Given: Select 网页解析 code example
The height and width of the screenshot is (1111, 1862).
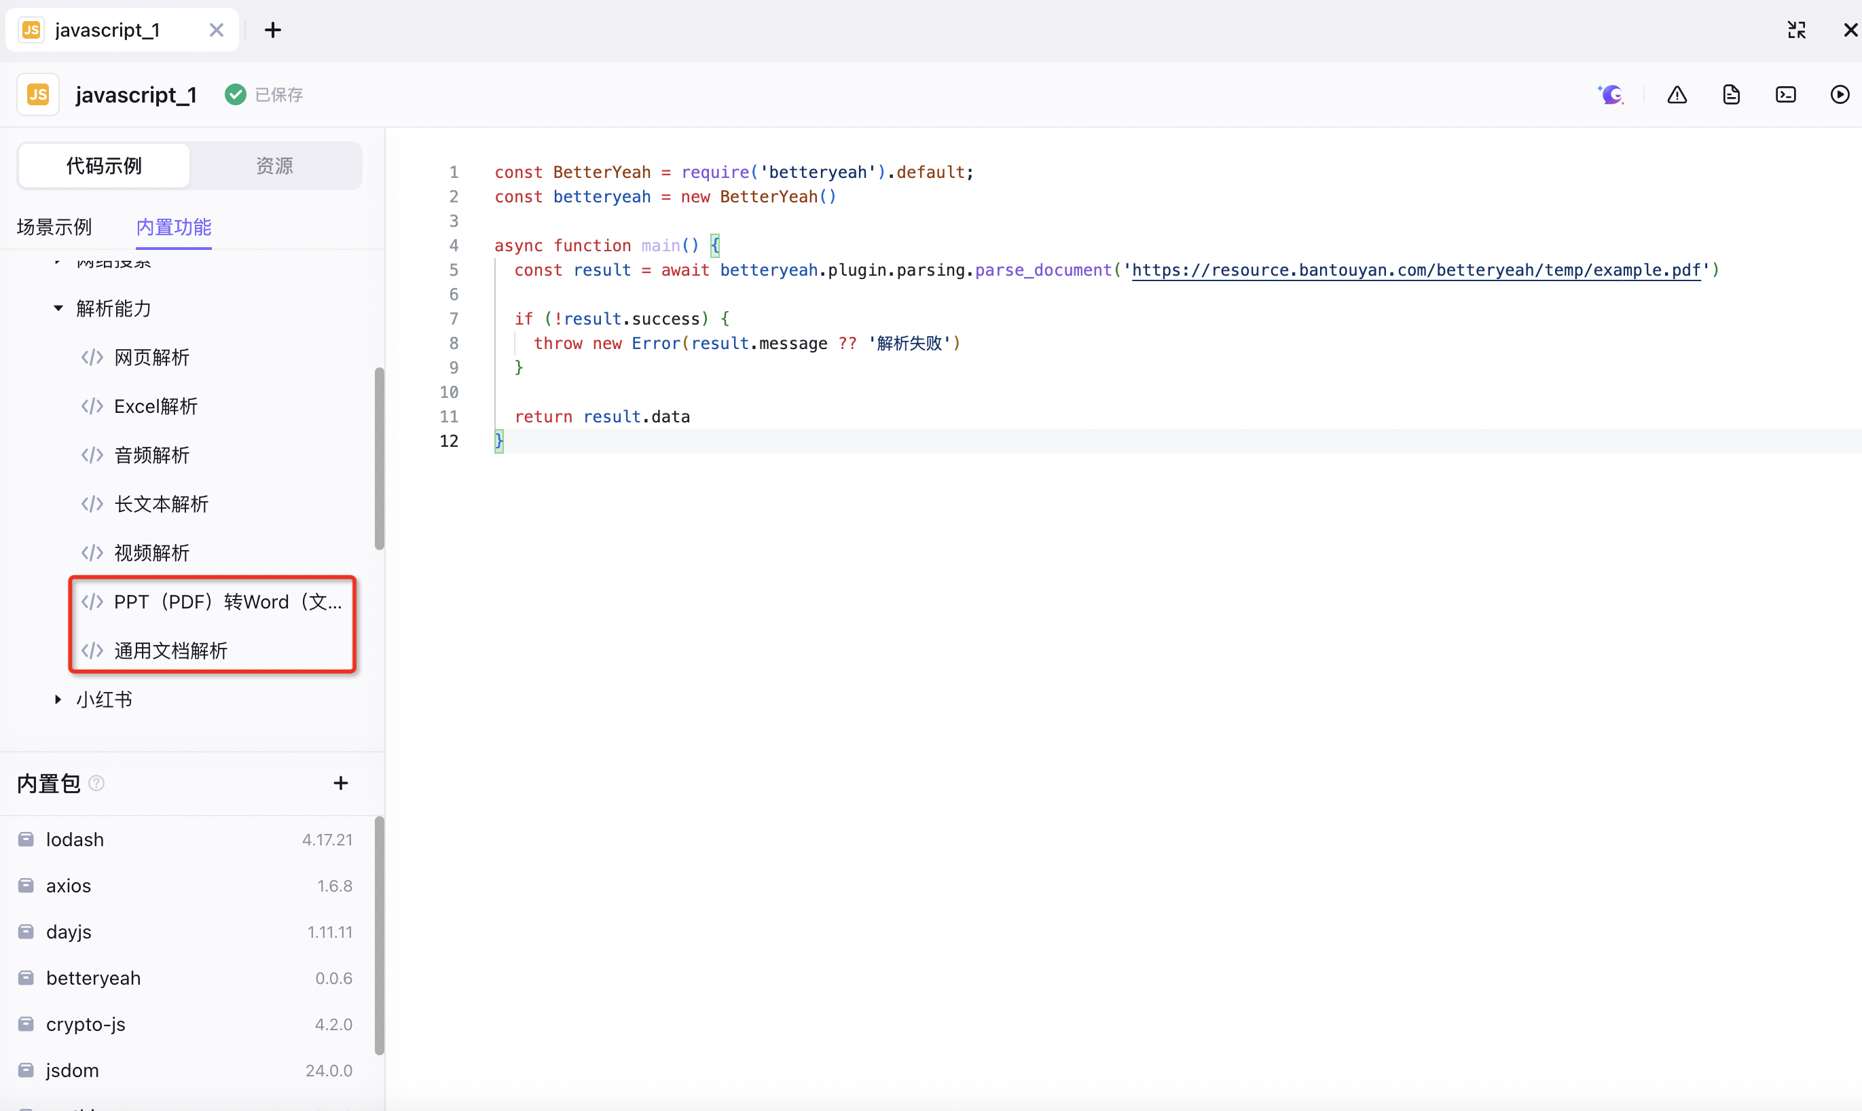Looking at the screenshot, I should point(152,357).
